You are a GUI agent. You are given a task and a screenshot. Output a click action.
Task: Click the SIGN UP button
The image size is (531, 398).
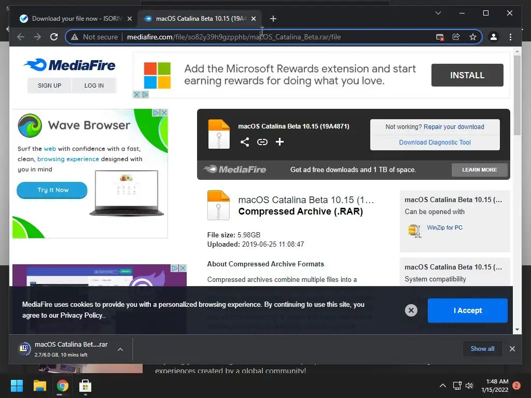tap(49, 86)
